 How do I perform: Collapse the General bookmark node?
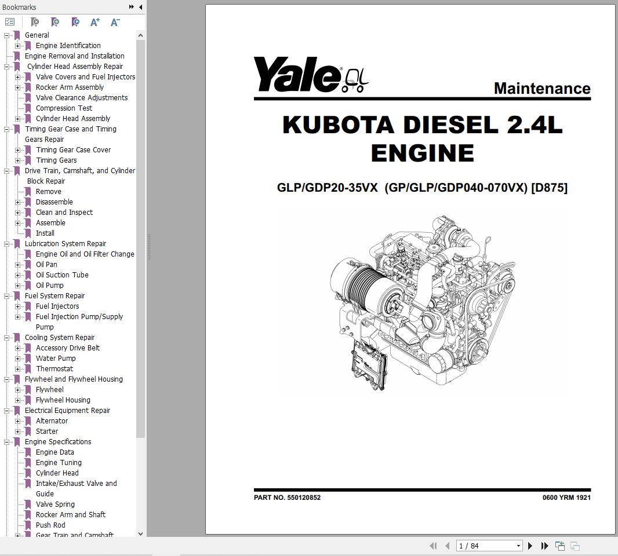click(7, 35)
